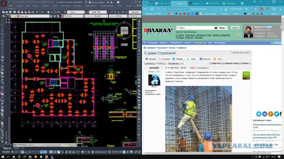Click AutoCAD search magnifier icon in title bar
Screen dimensions: 284x159
coord(86,2)
